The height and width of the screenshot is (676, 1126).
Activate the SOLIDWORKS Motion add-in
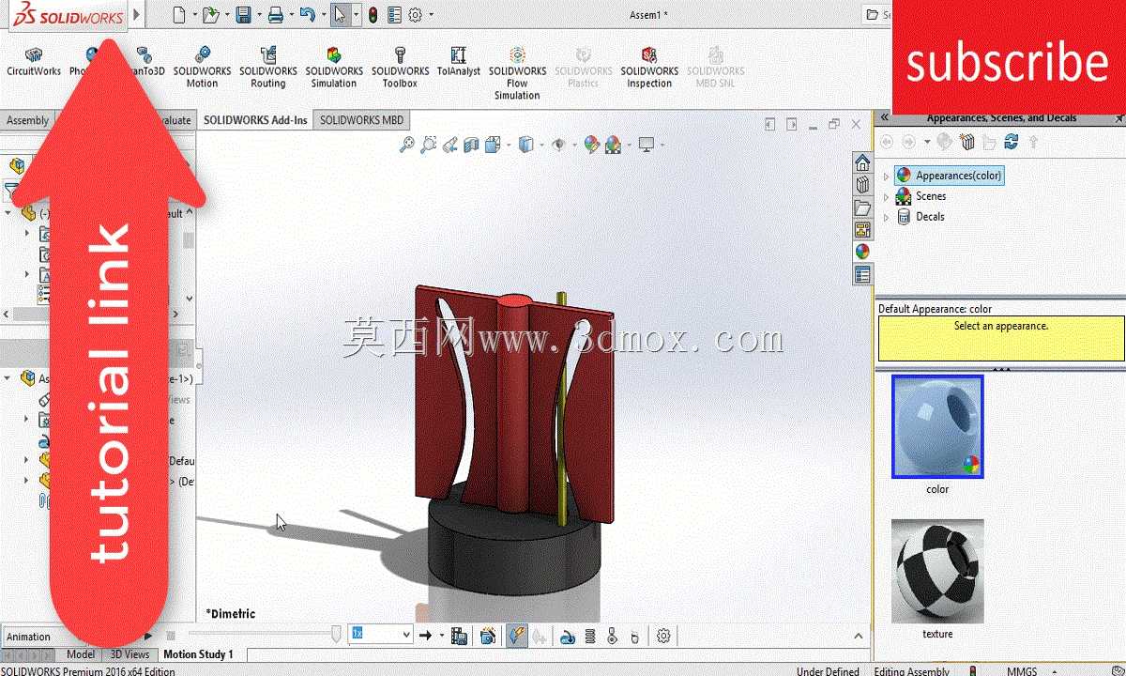(202, 68)
